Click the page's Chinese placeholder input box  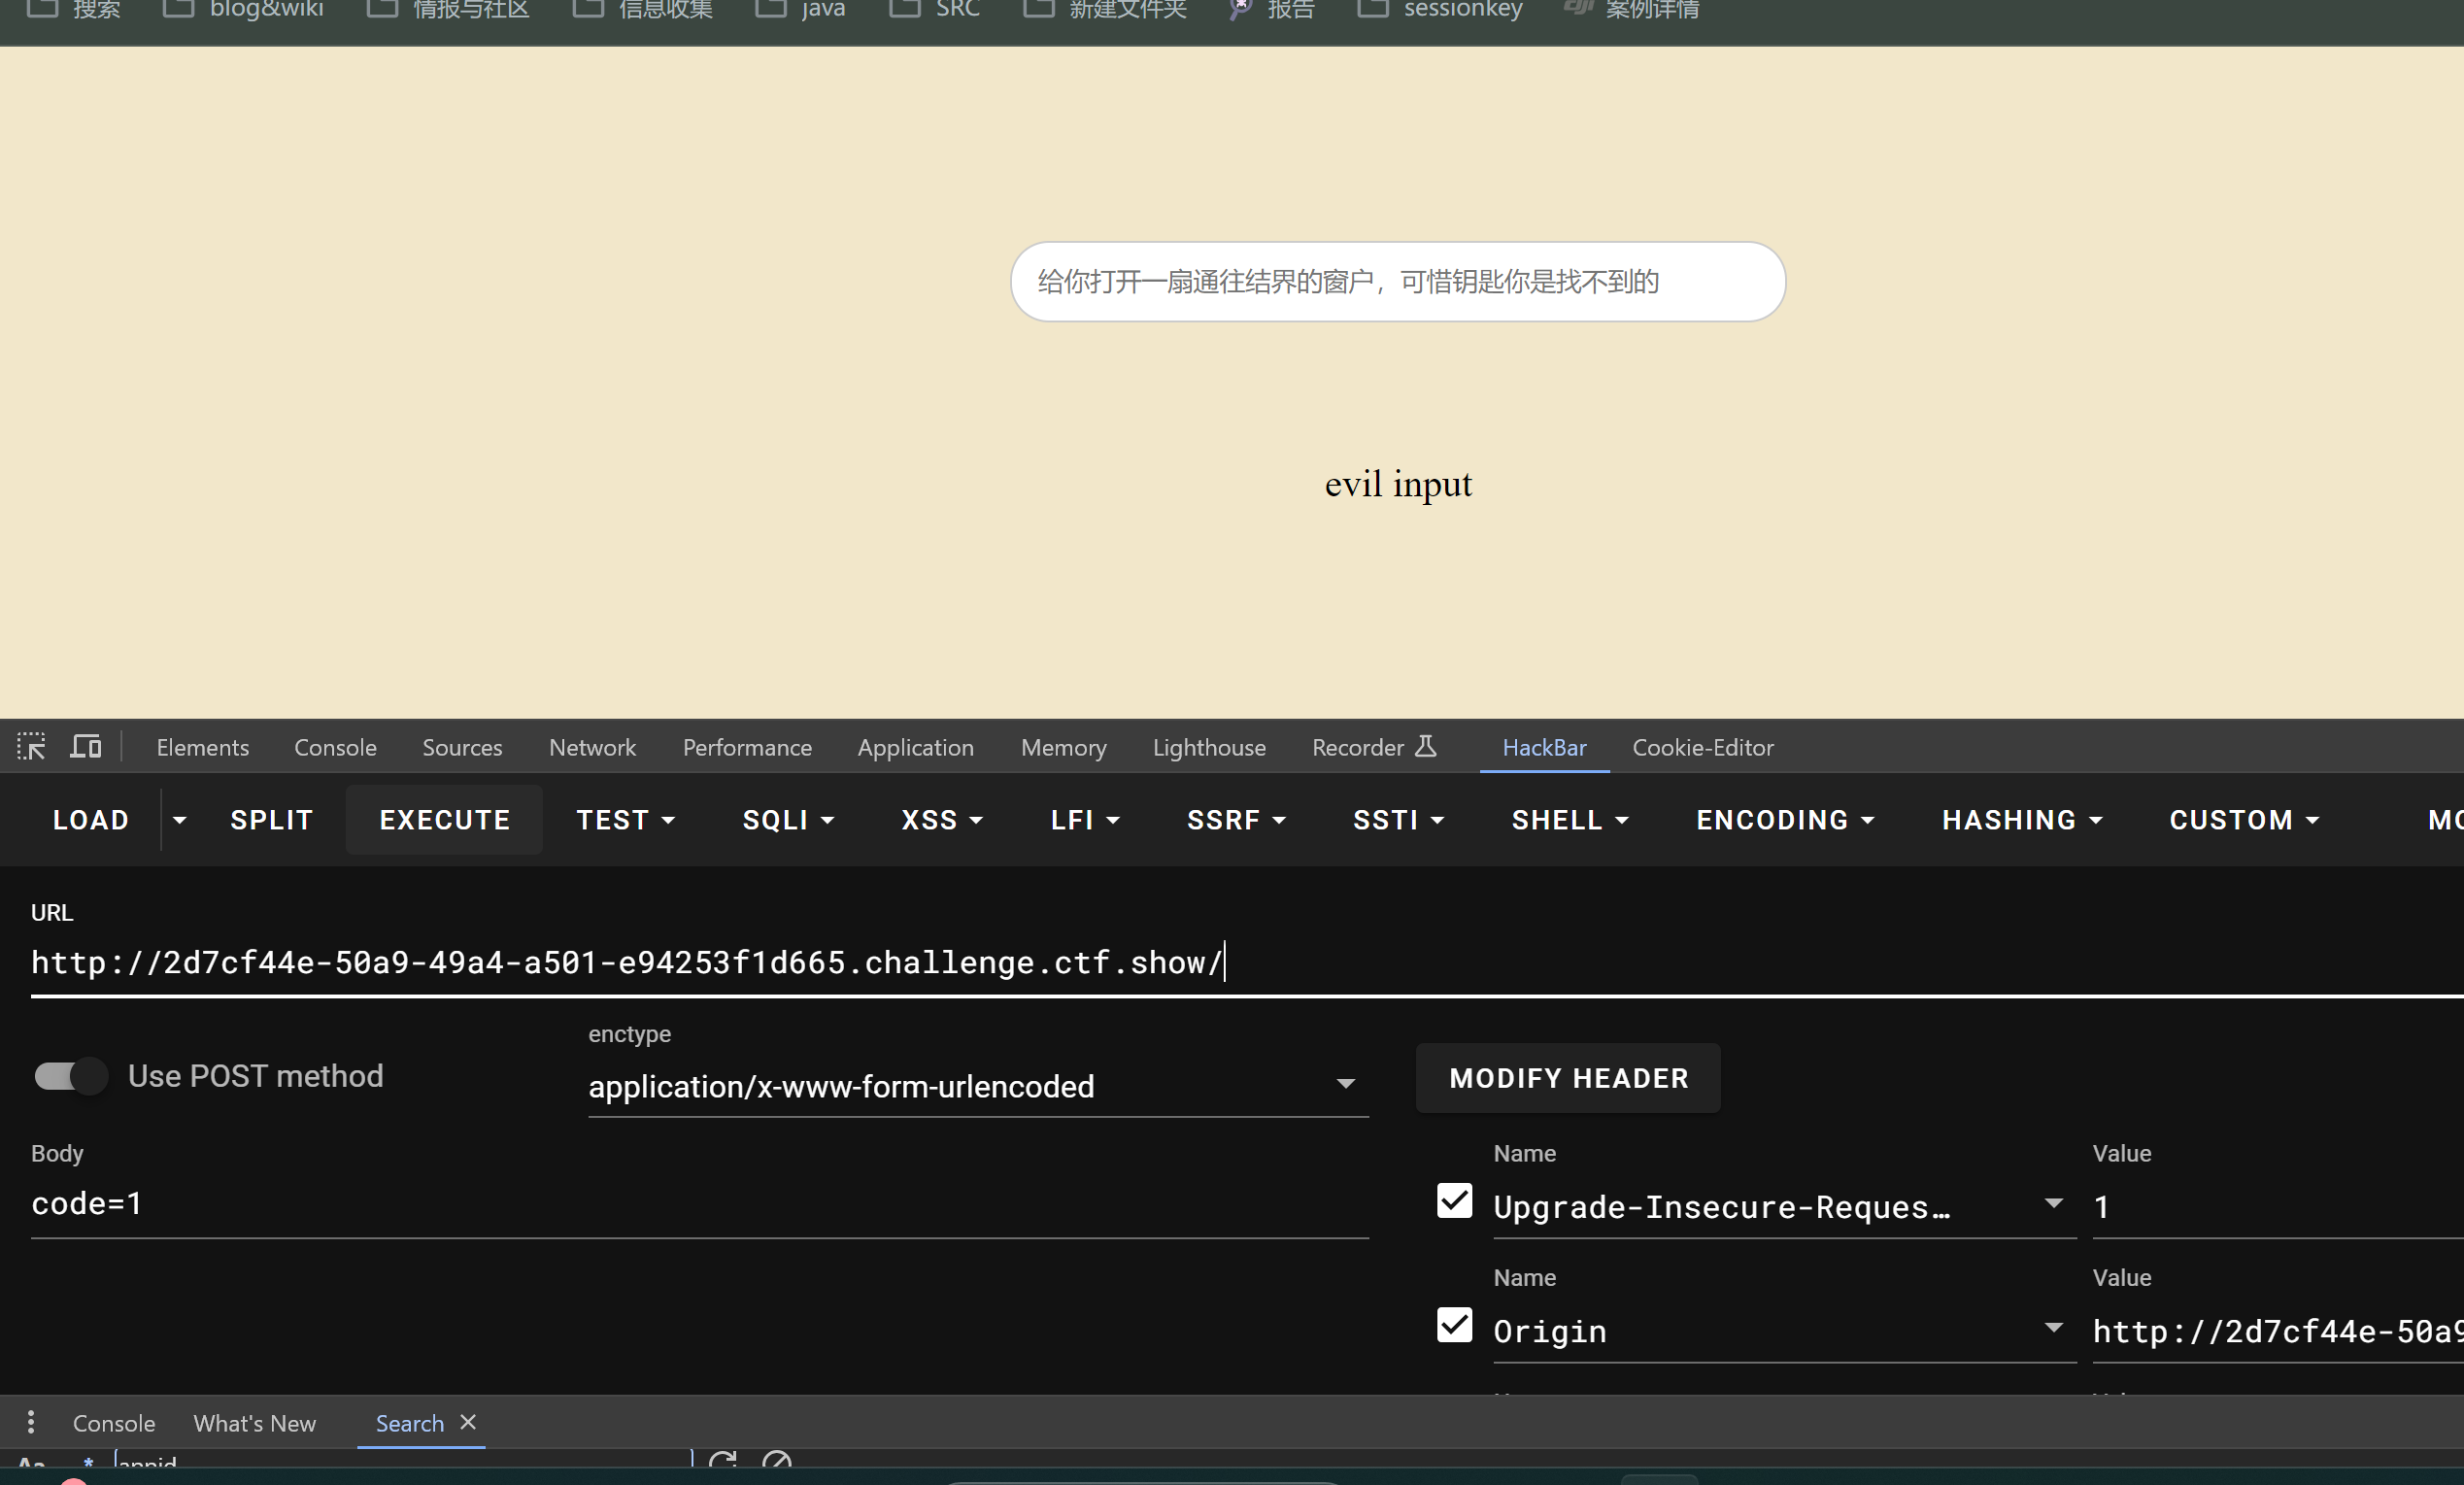1398,282
